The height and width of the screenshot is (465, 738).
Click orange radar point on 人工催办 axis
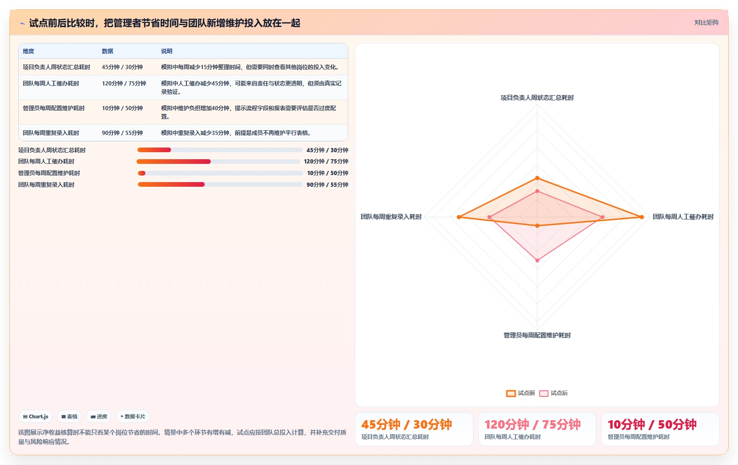(642, 217)
